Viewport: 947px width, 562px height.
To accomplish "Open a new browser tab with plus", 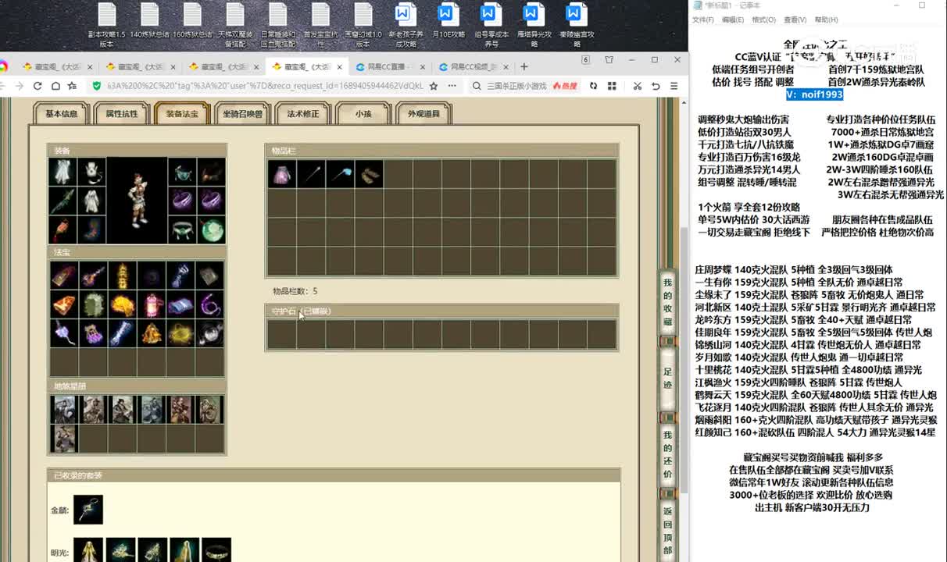I will (x=524, y=66).
